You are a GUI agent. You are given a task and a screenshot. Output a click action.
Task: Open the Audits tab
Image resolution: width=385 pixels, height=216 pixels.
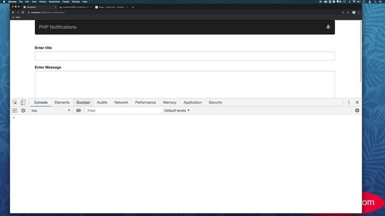(x=102, y=103)
